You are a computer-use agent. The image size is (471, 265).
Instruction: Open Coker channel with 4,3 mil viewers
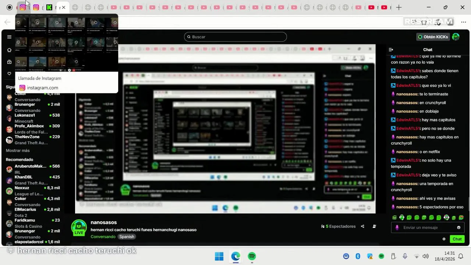pos(33,201)
